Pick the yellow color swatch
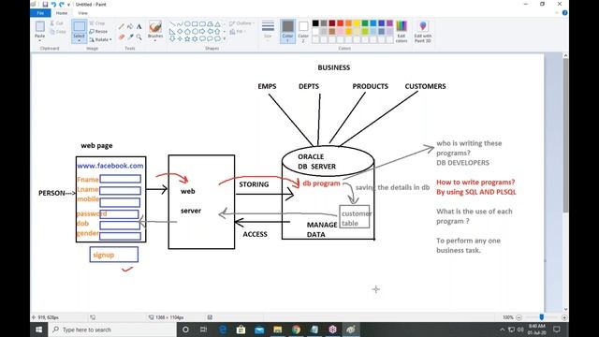The width and height of the screenshot is (599, 337). coord(357,23)
